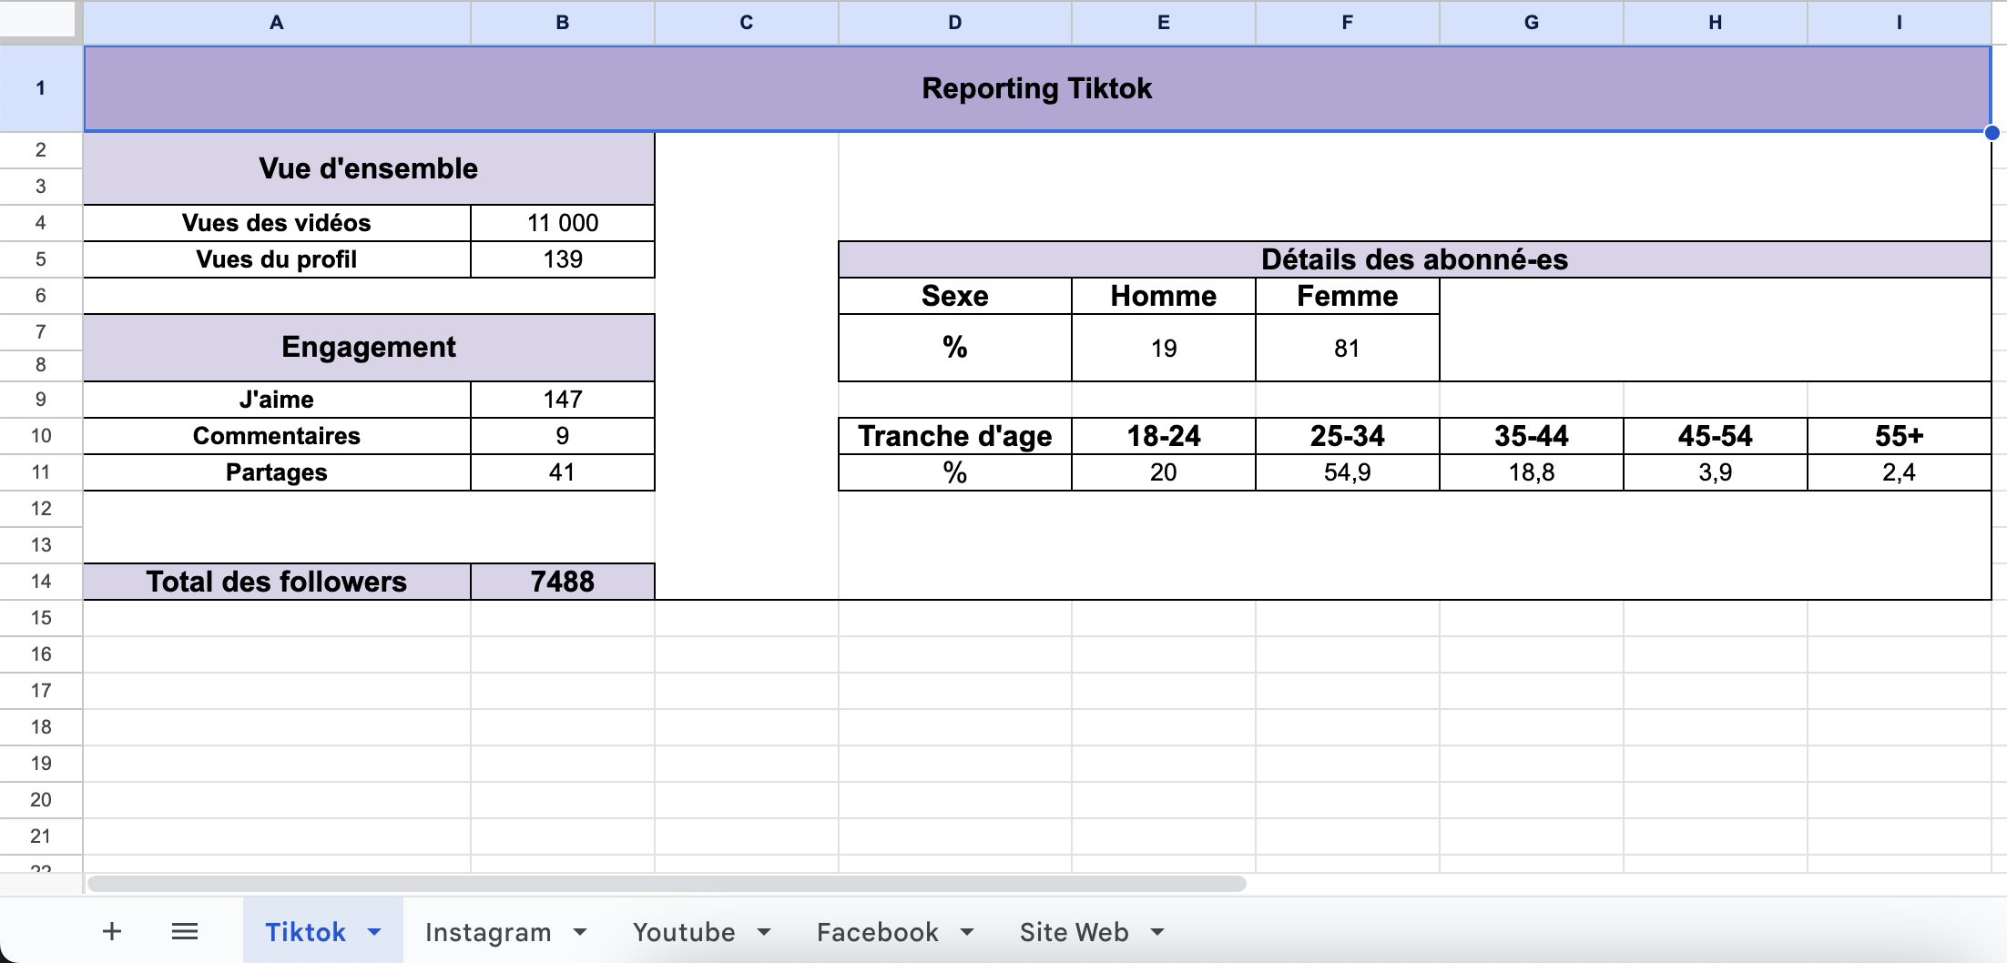Viewport: 2007px width, 963px height.
Task: Select the 25-34 header cell
Action: (1348, 436)
